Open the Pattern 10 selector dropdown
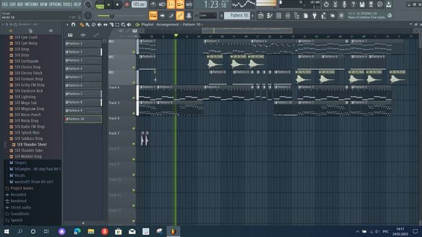This screenshot has width=422, height=237. point(237,16)
